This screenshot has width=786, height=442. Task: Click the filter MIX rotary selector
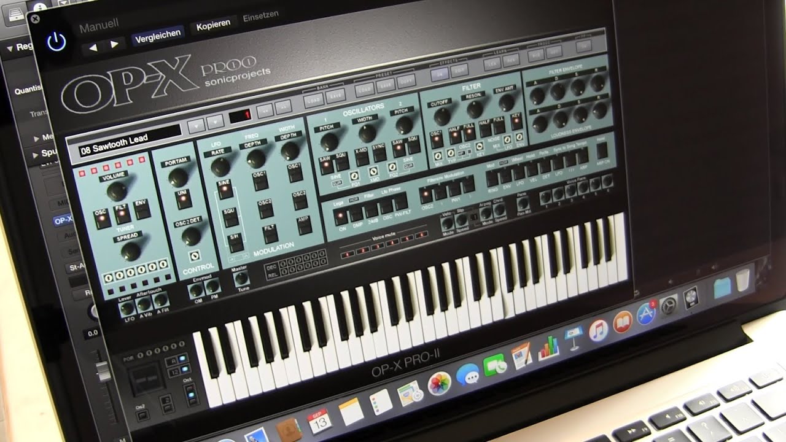point(437,155)
